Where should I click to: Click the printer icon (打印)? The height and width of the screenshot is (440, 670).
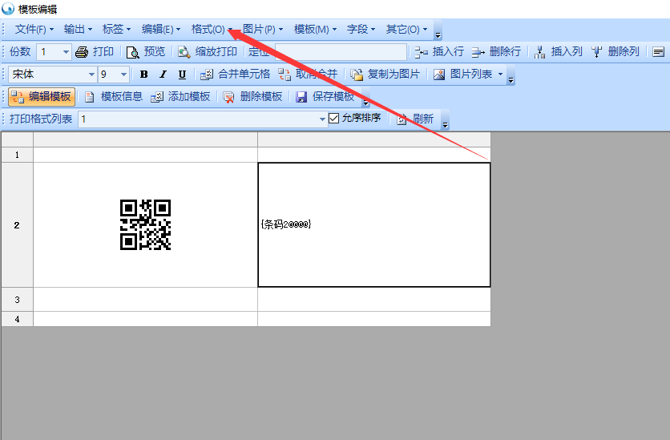click(x=81, y=52)
